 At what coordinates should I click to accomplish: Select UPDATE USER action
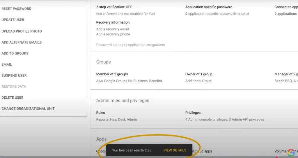click(x=13, y=20)
